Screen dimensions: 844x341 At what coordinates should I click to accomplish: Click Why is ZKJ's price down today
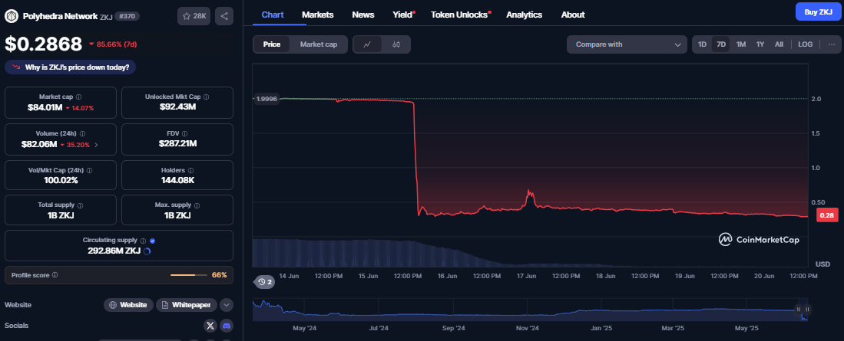71,67
